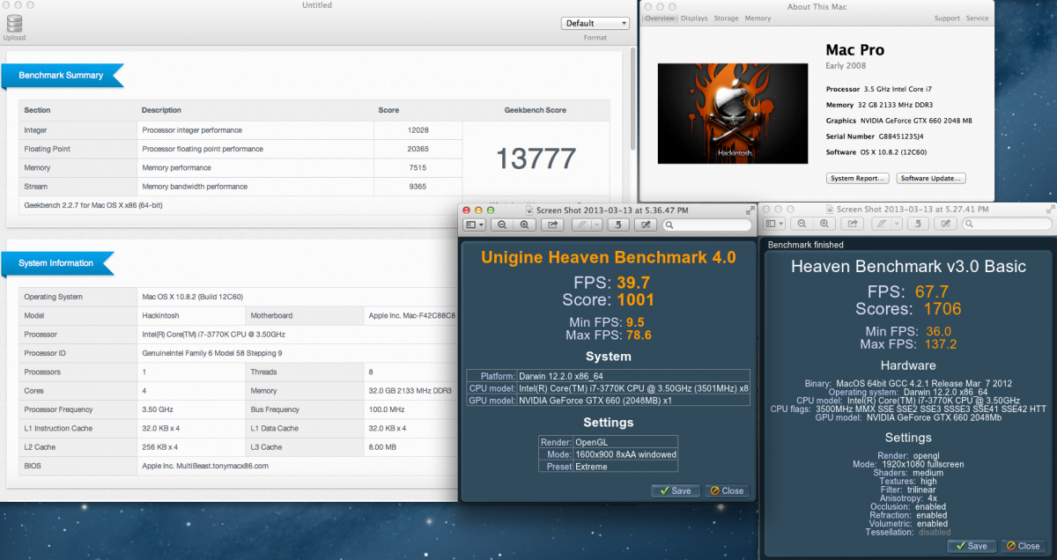
Task: Switch to the Displays tab in About This Mac
Action: point(694,18)
